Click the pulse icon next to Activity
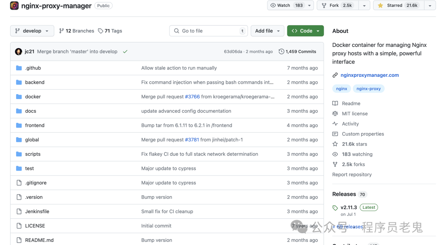Viewport: 437px width, 245px height. [x=335, y=124]
